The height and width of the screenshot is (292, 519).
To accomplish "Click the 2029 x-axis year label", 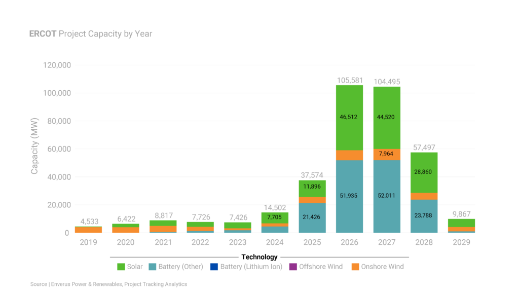I will 462,242.
